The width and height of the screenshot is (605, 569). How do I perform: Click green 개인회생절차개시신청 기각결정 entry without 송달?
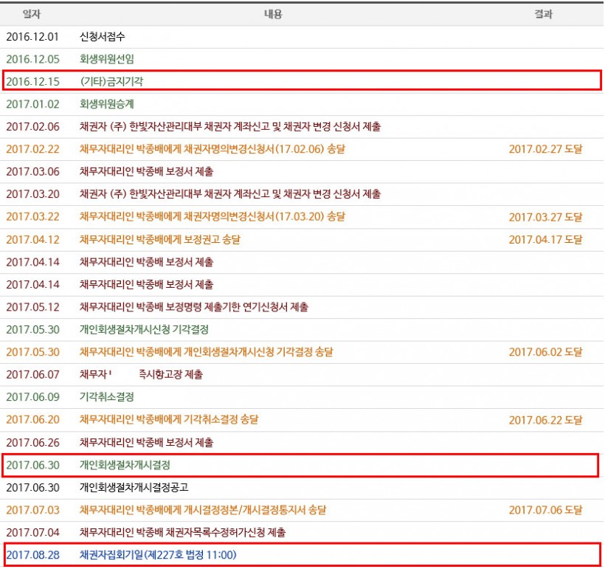coord(144,330)
